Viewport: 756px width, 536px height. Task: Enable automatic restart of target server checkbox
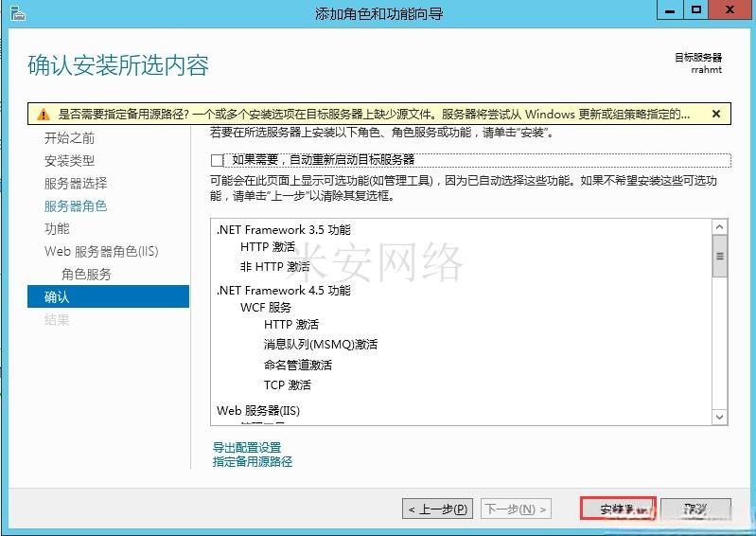(218, 160)
